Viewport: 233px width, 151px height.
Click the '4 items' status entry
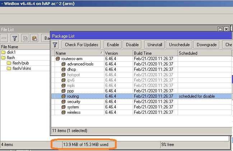pyautogui.click(x=7, y=145)
